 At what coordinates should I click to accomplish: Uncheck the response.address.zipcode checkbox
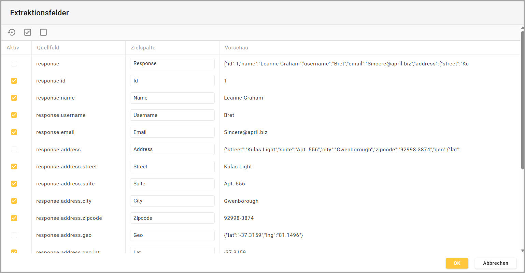pos(14,218)
